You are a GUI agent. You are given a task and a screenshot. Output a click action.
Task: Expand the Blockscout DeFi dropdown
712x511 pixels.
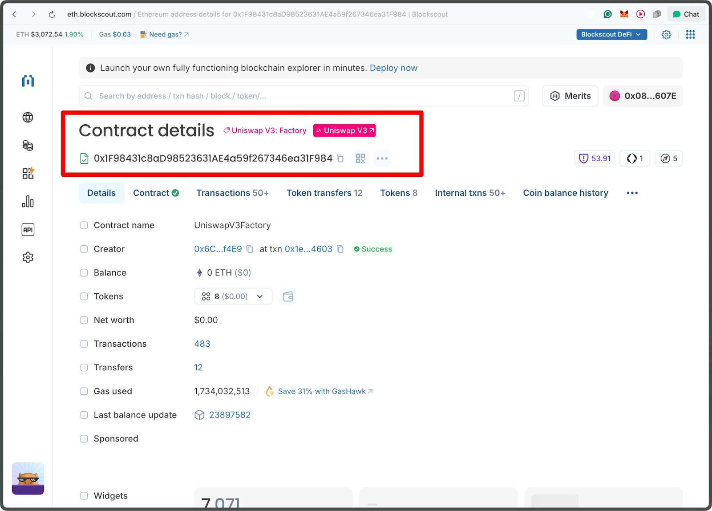tap(611, 34)
